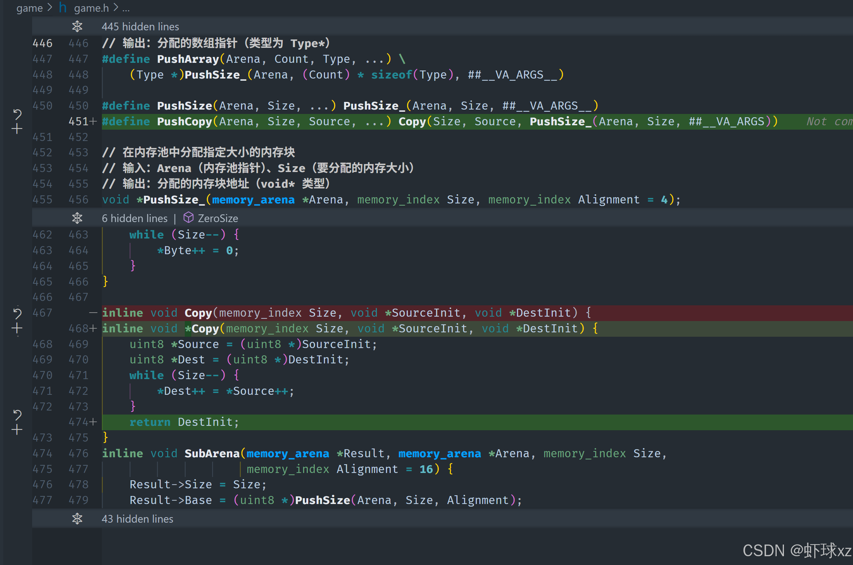The height and width of the screenshot is (565, 853).
Task: Click the memory_arena type in PushSize_ declaration
Action: (x=253, y=200)
